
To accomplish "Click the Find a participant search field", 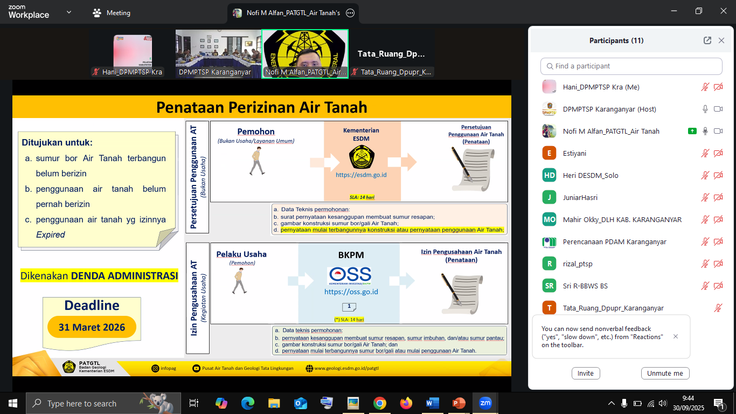I will click(631, 66).
